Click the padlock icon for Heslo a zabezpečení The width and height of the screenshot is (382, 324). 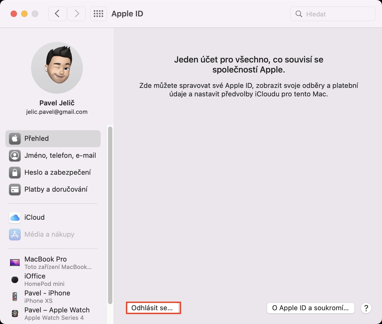point(15,173)
